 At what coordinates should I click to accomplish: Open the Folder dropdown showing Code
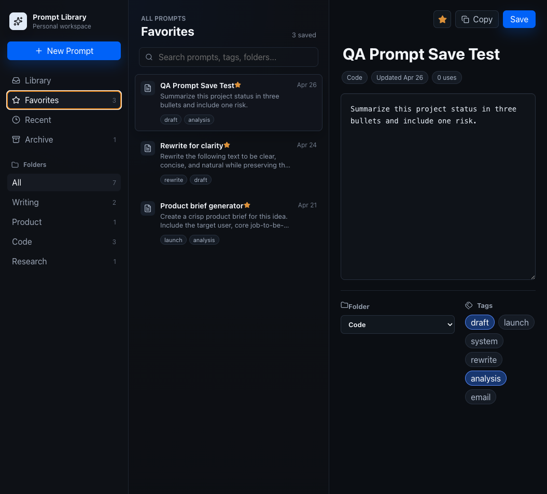(x=397, y=324)
